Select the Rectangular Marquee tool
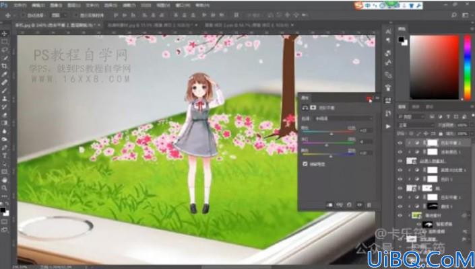The width and height of the screenshot is (475, 269). [5, 42]
